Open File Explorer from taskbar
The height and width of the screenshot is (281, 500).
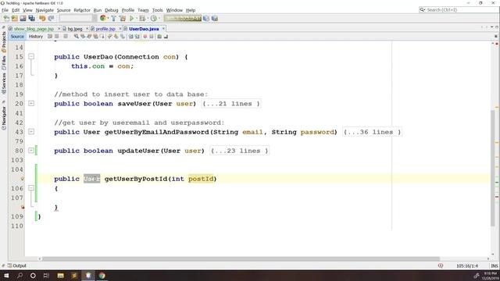point(61,276)
